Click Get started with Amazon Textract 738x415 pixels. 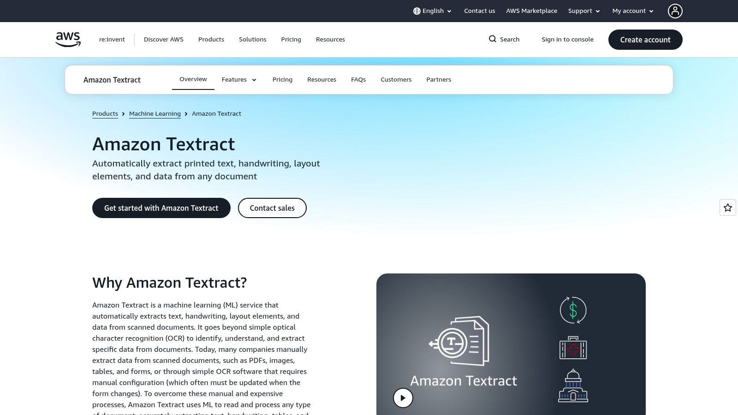161,208
